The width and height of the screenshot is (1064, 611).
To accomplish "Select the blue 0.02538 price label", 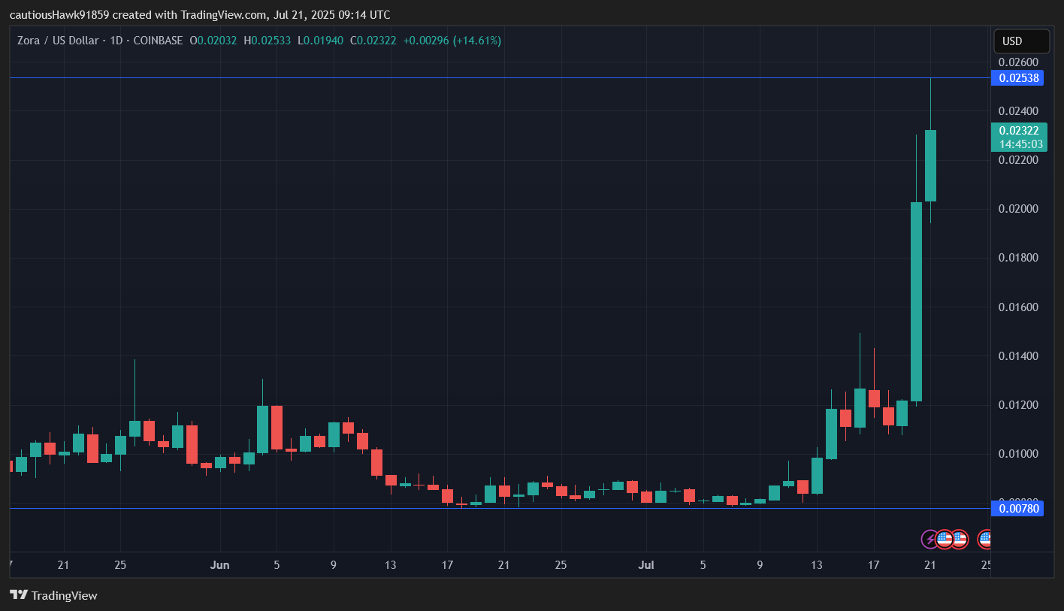I will click(x=1017, y=77).
